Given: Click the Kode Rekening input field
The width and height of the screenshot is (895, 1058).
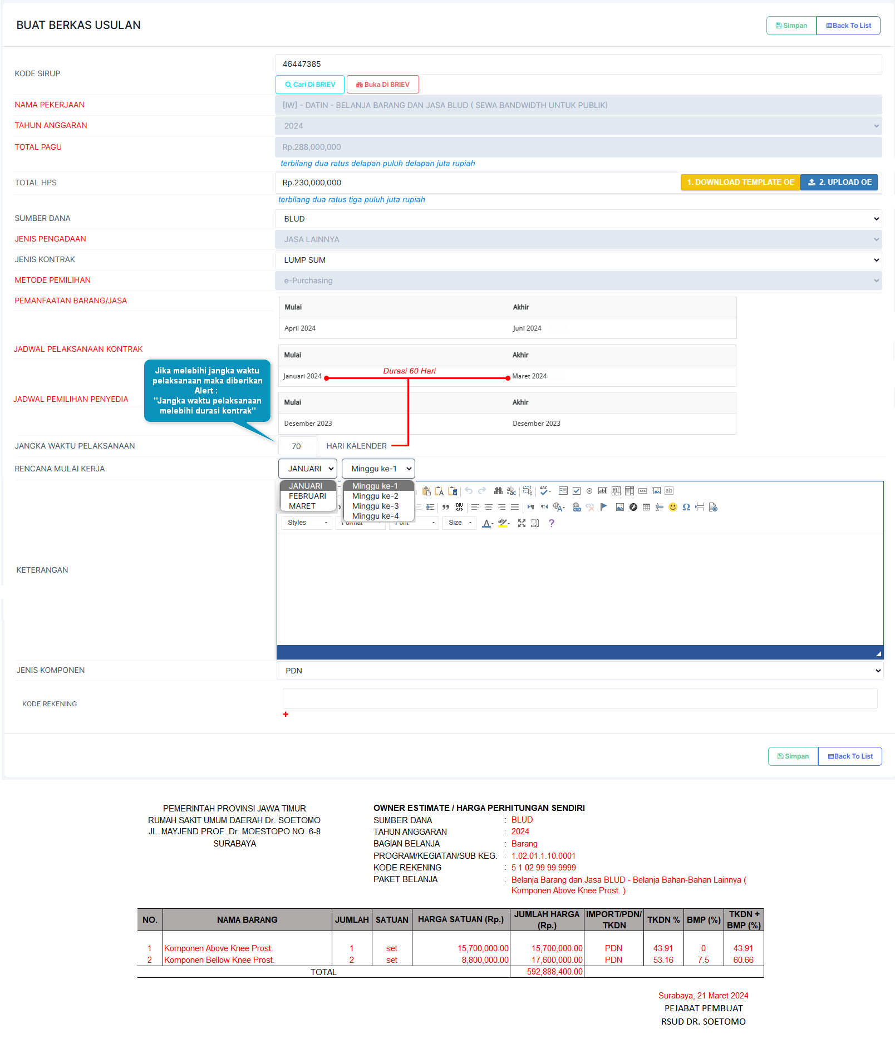Looking at the screenshot, I should click(x=580, y=698).
